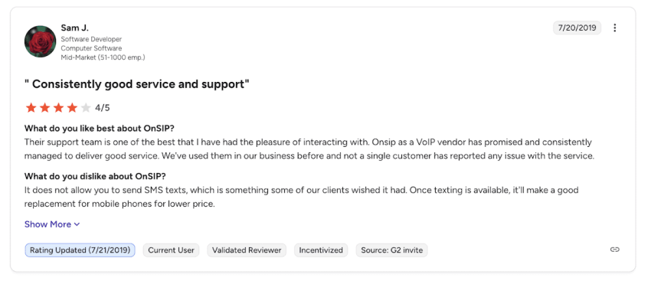The width and height of the screenshot is (651, 281).
Task: Click the Source: G2 invite tag
Action: [x=391, y=250]
